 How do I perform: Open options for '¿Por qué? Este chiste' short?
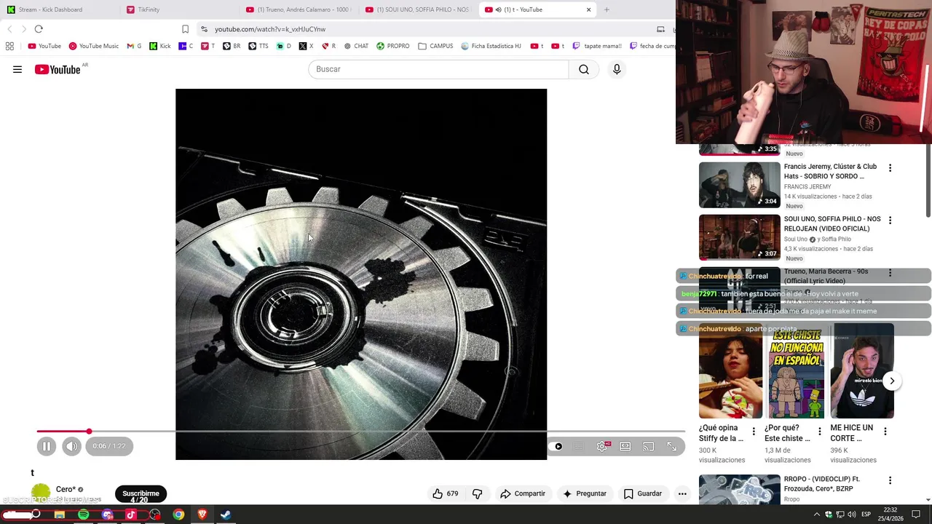tap(819, 432)
